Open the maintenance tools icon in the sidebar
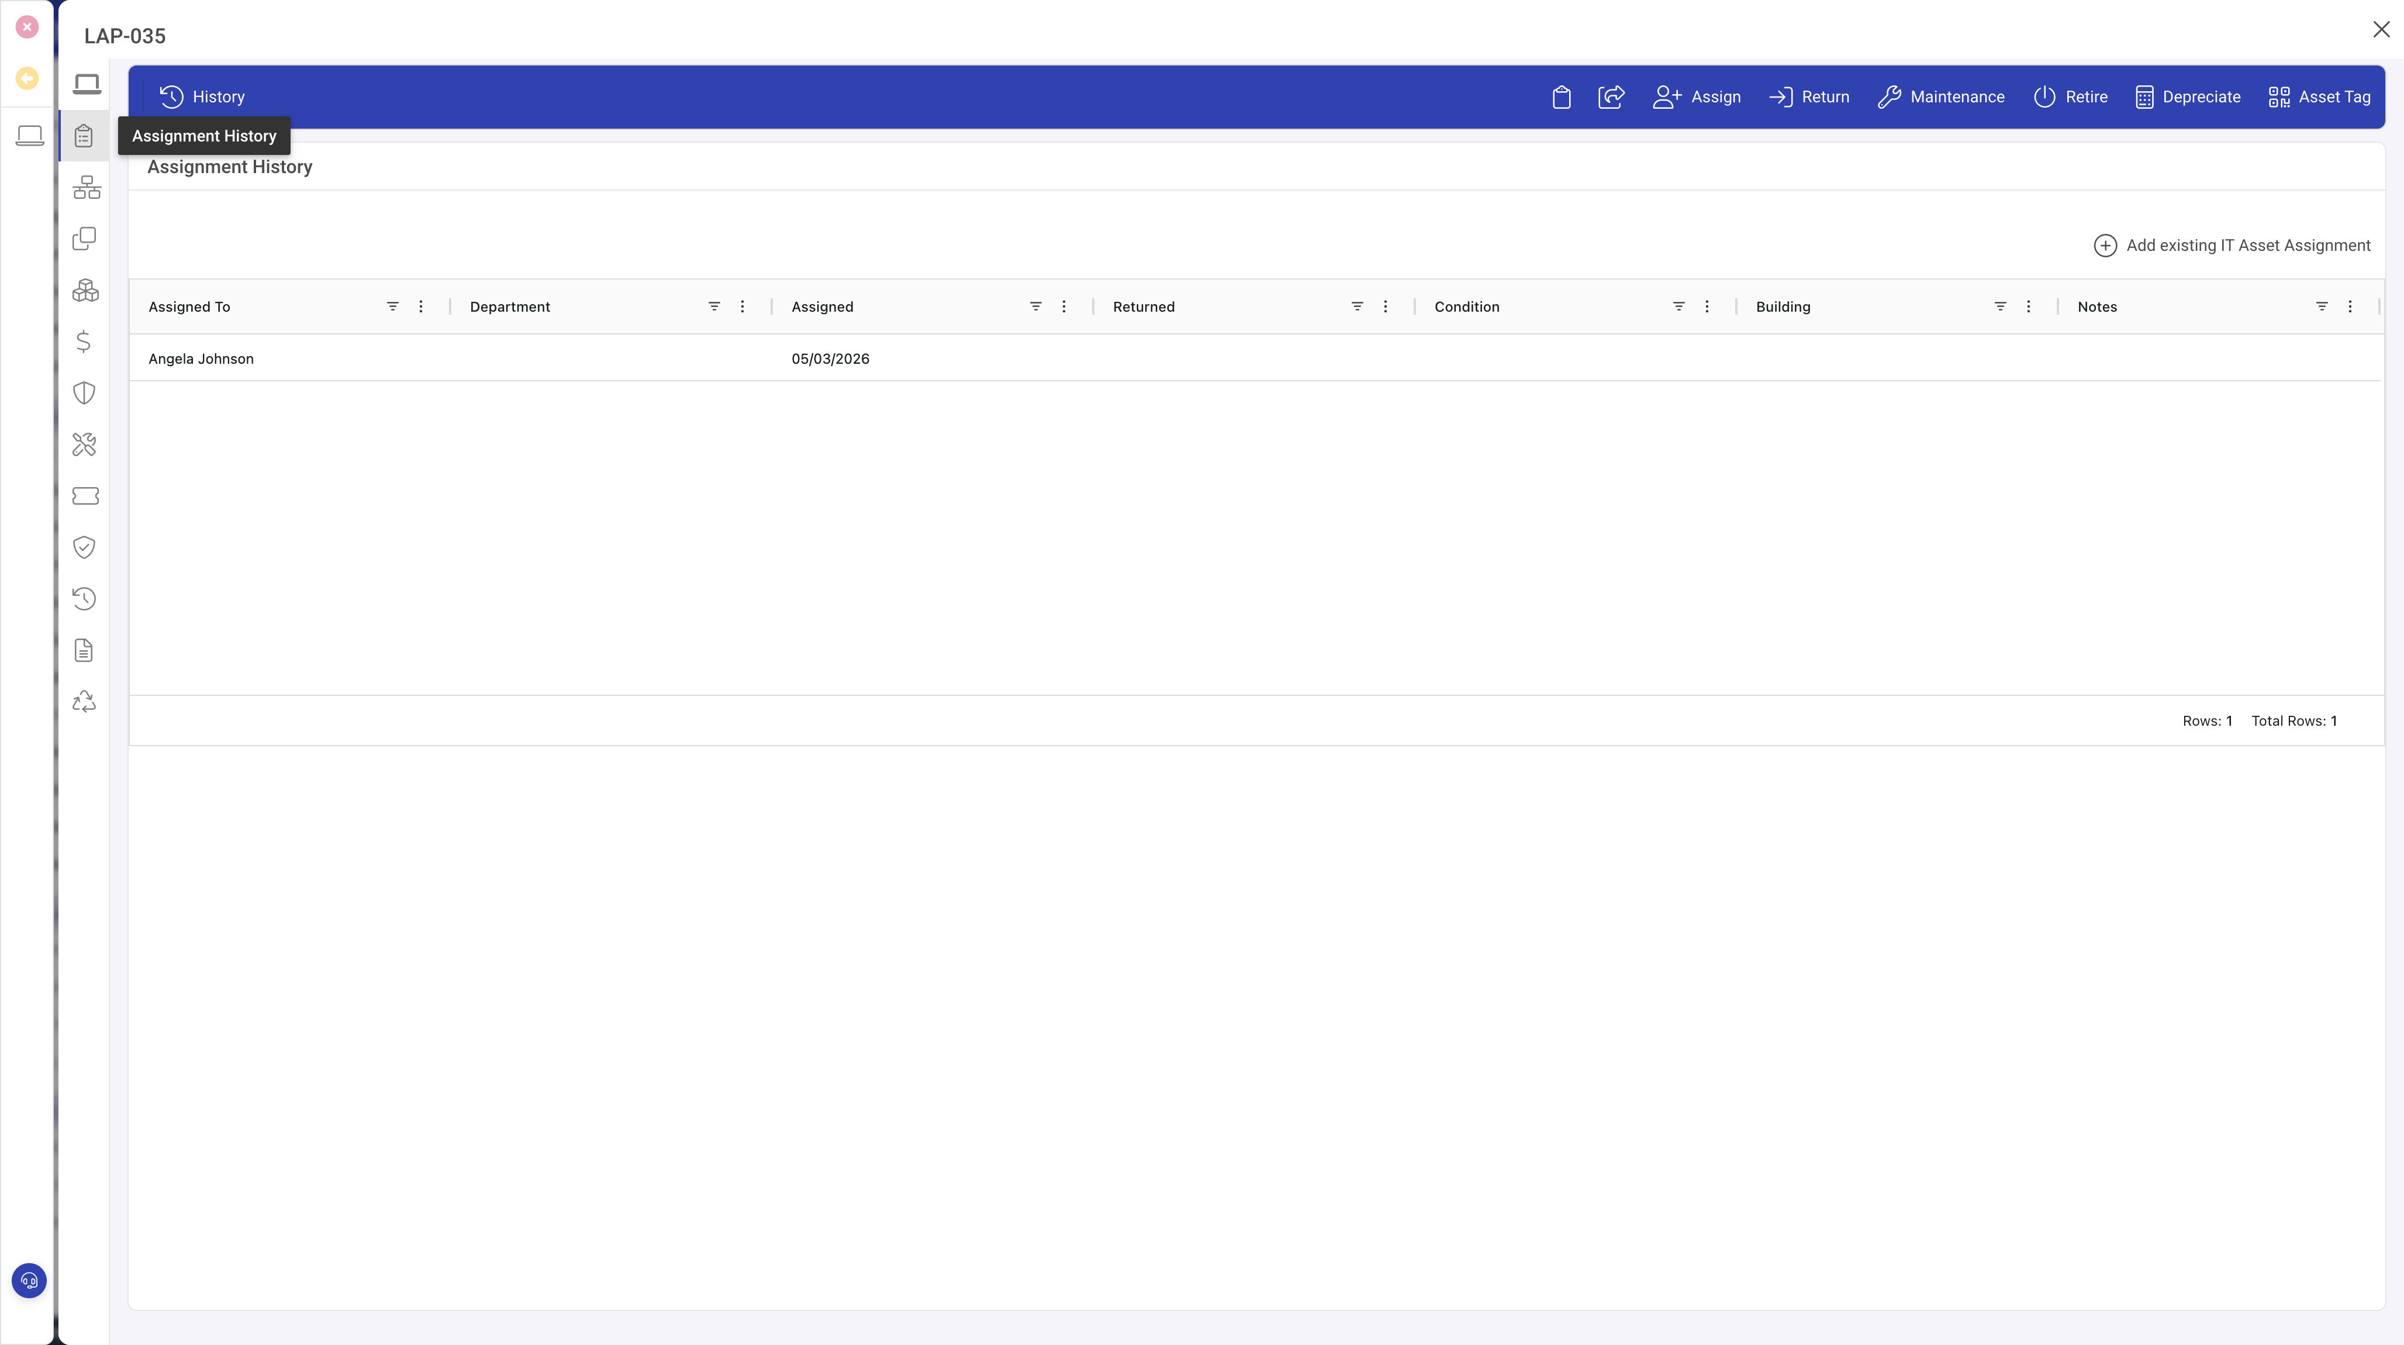 (x=84, y=444)
